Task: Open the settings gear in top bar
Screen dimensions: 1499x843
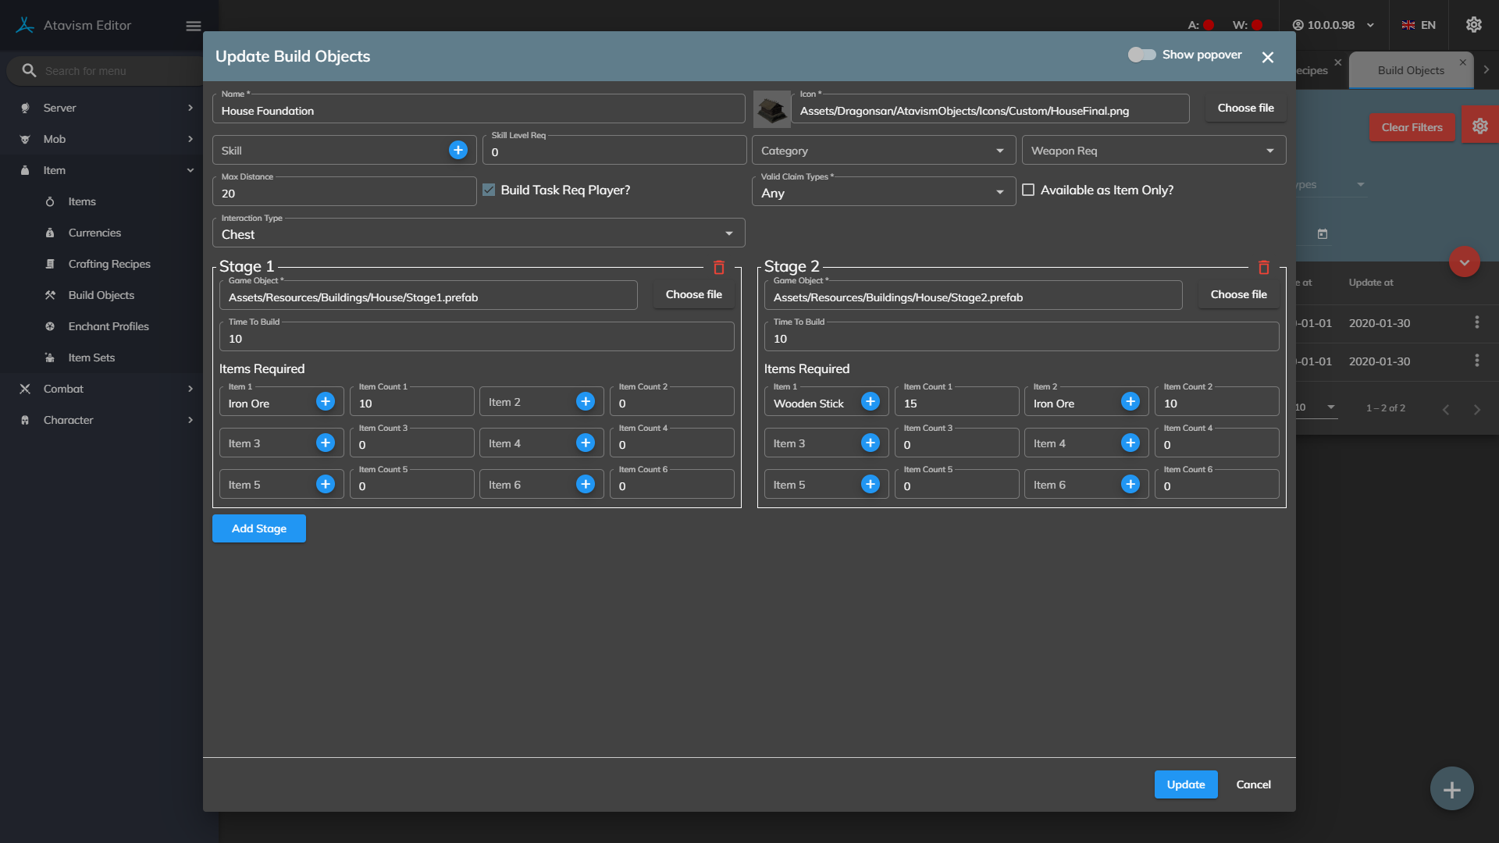Action: [1473, 25]
